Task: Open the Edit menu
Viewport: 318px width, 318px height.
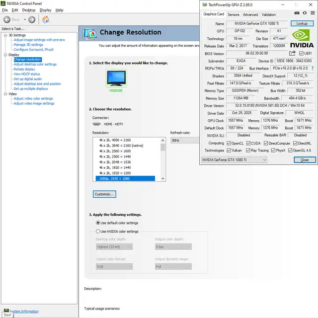Action: [15, 10]
